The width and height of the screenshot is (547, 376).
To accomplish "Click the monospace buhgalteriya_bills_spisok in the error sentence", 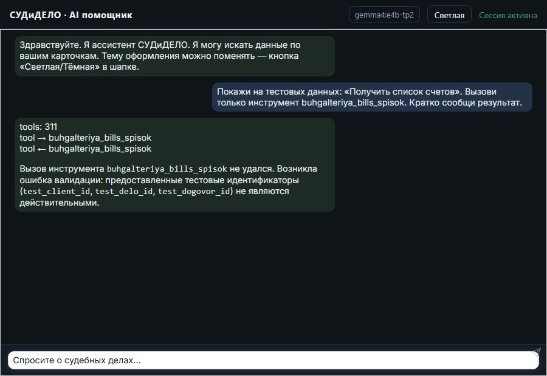I will coord(167,169).
